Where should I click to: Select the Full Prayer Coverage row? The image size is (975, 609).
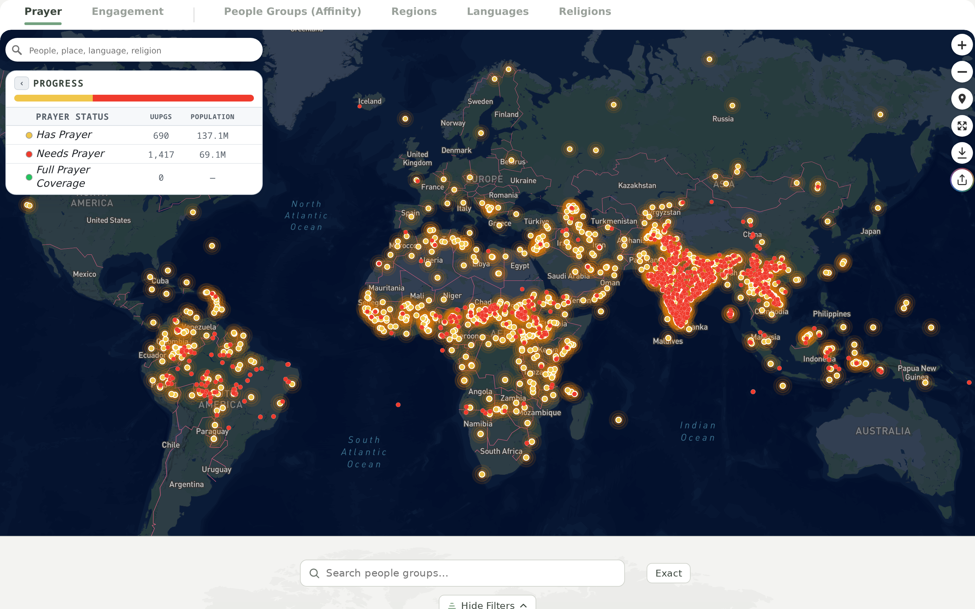134,177
